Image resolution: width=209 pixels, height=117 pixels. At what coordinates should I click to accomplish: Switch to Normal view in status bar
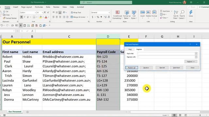click(174, 115)
